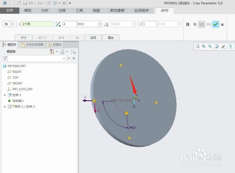Select the 在此插入 insert marker

(x=18, y=101)
